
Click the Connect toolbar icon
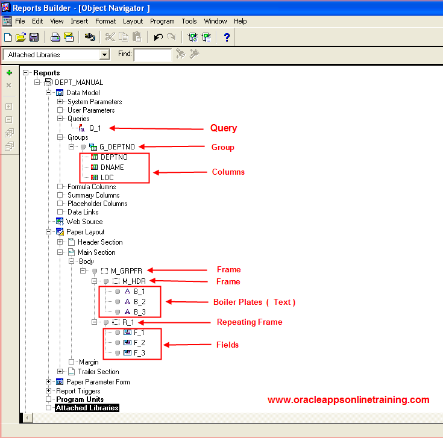(x=90, y=37)
